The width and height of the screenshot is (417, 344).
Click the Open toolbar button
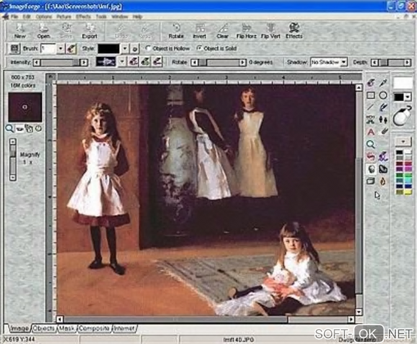pyautogui.click(x=43, y=31)
